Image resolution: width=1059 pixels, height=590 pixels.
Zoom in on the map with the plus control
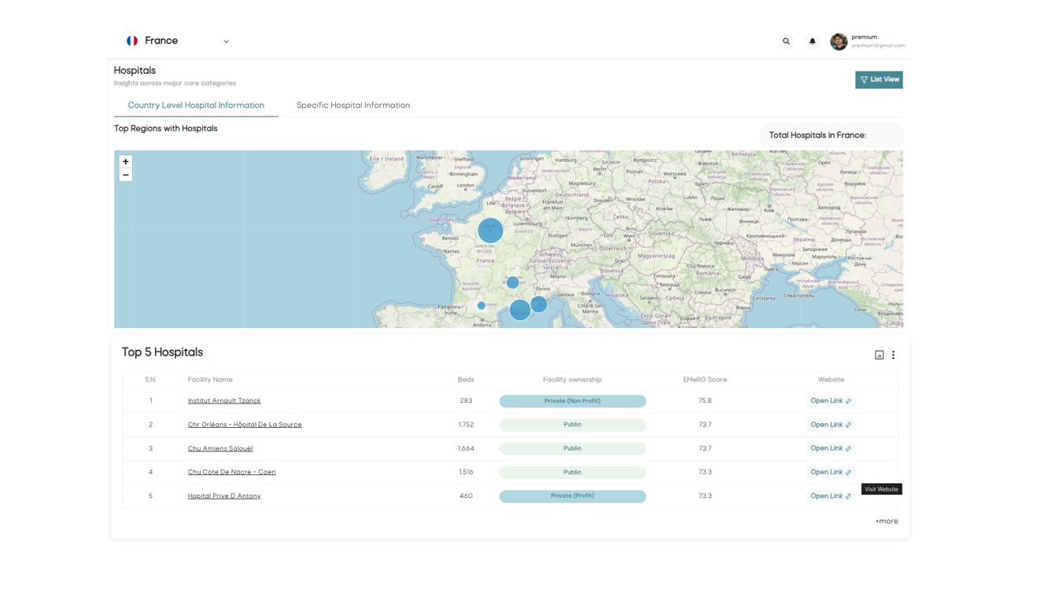pos(125,161)
